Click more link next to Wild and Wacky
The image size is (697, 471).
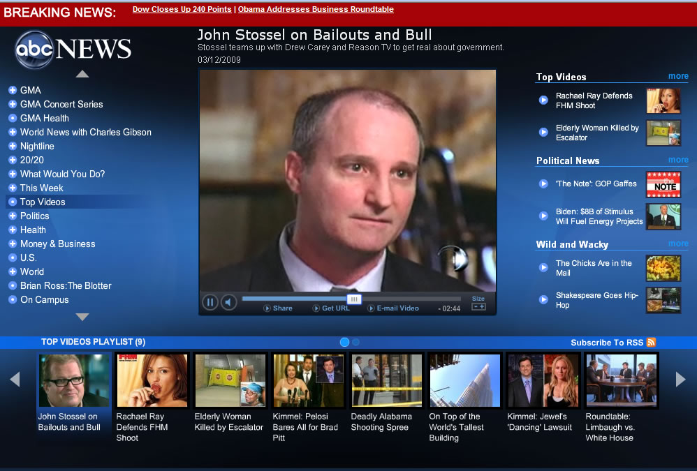coord(678,244)
